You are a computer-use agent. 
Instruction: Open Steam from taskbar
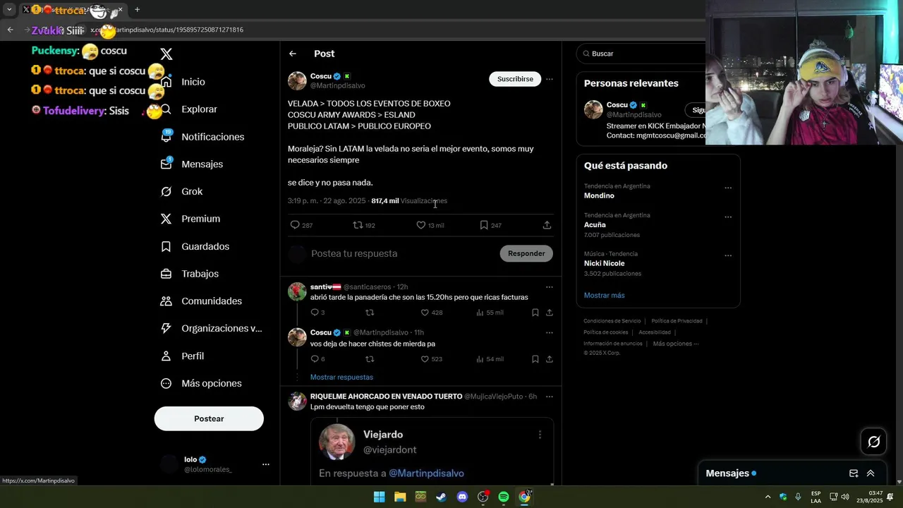pos(442,497)
